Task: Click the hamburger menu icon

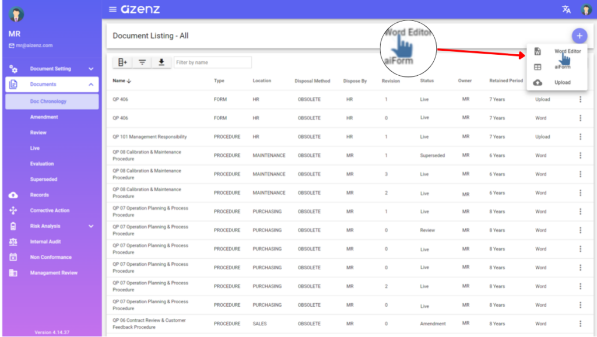Action: point(113,9)
